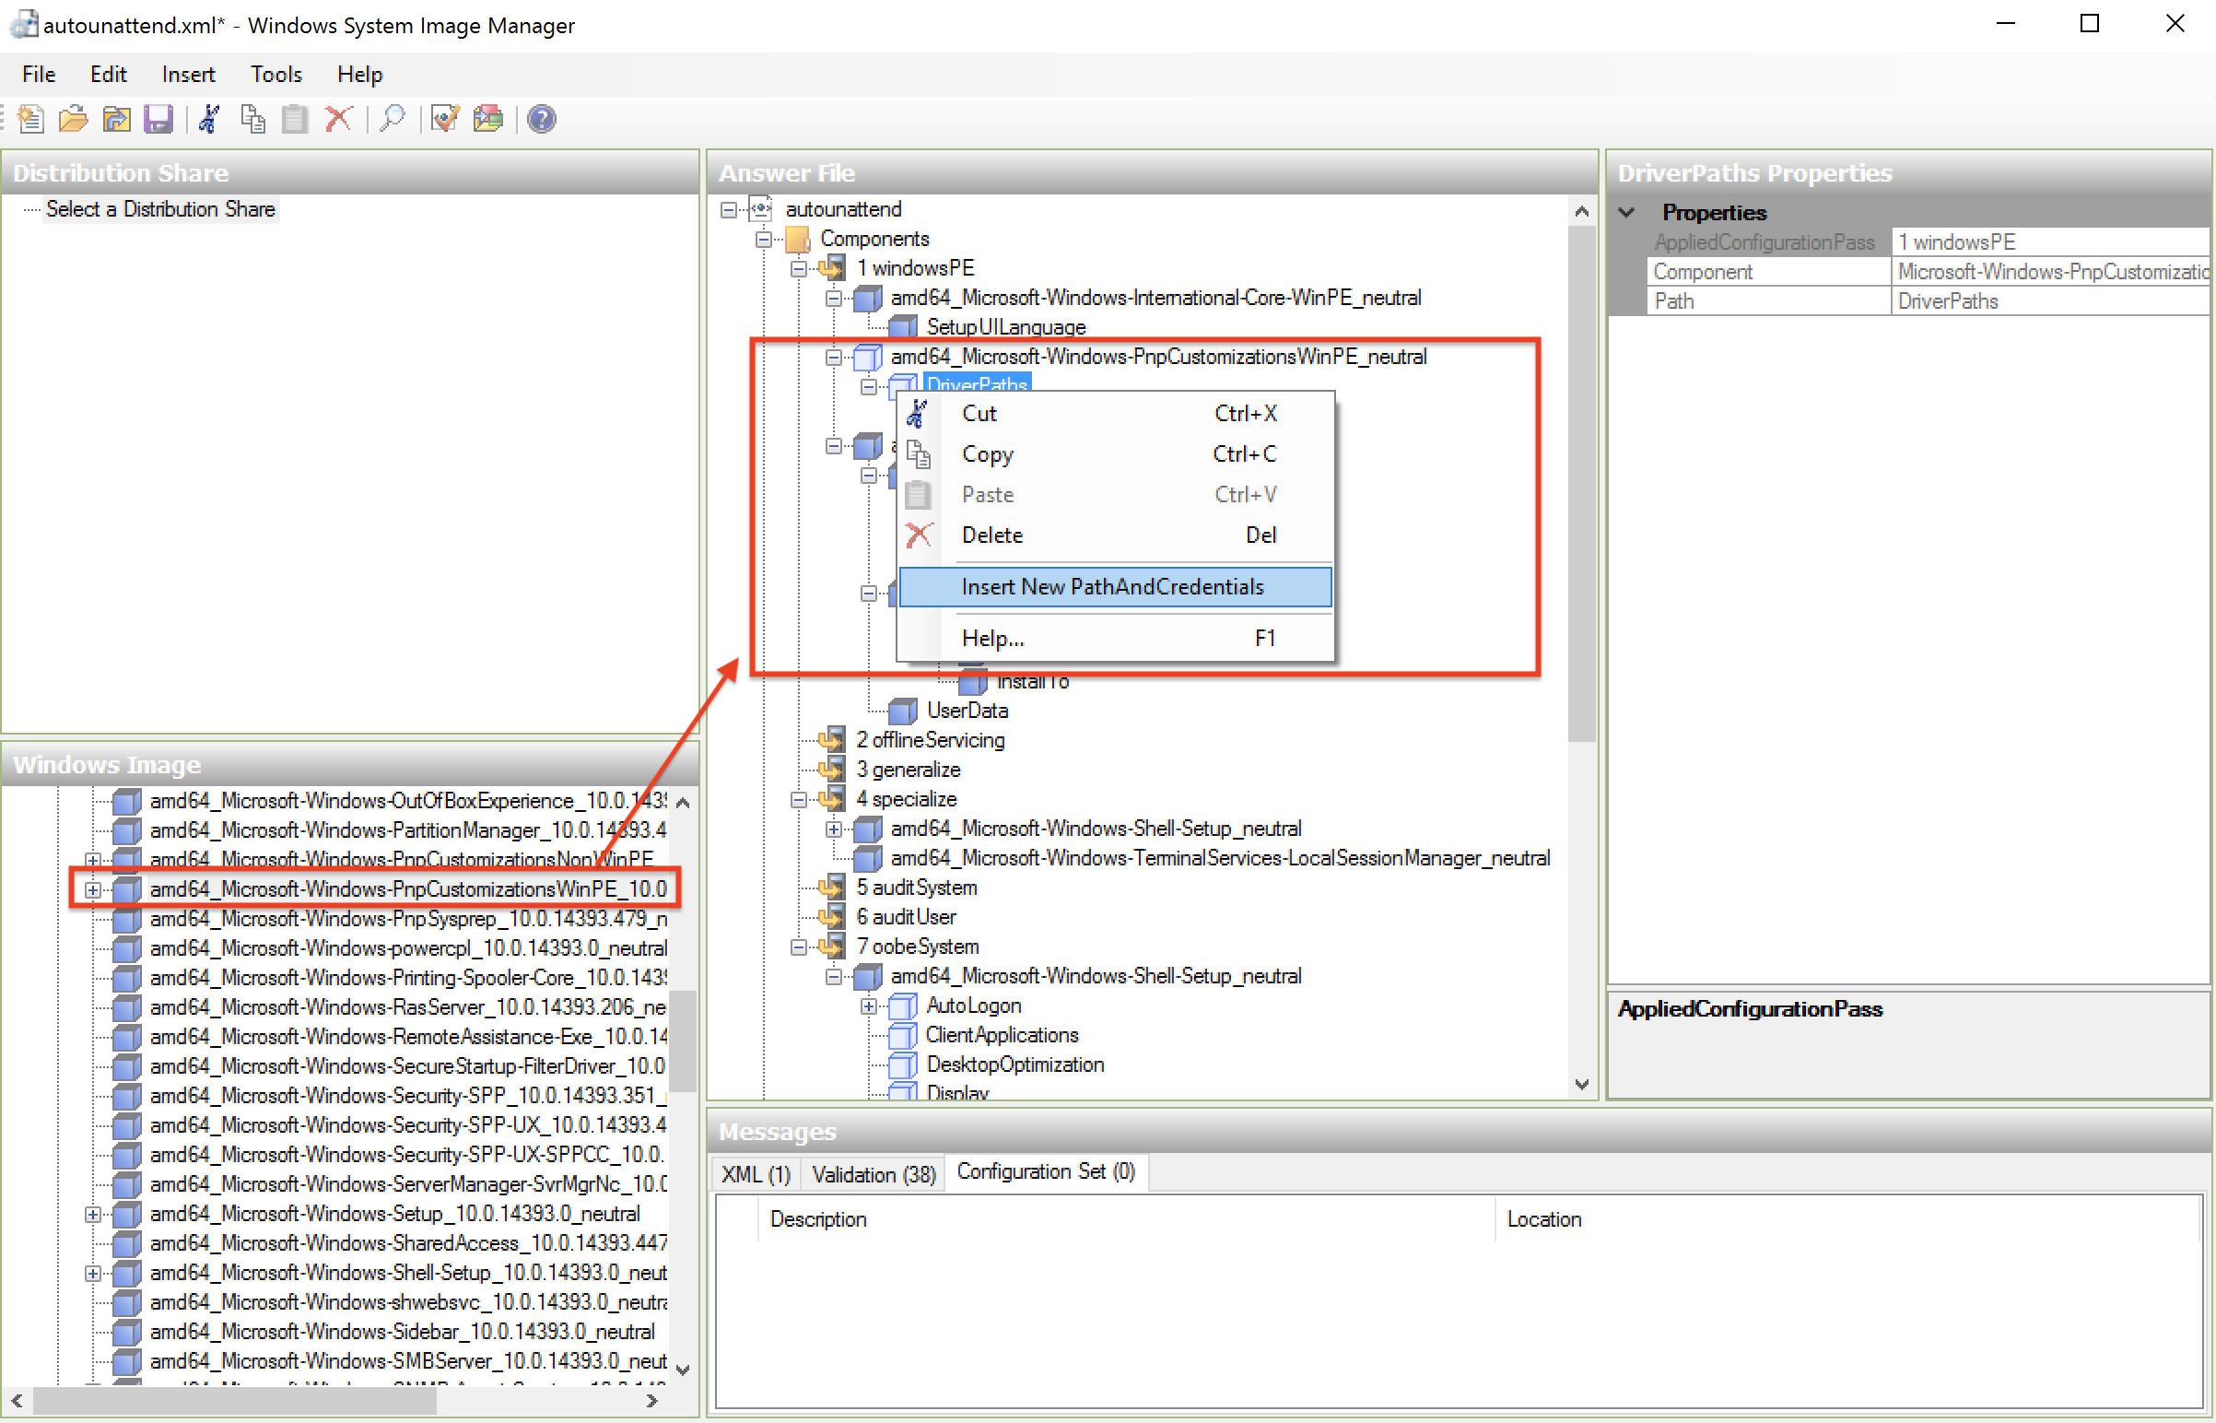Click the 5 auditSystem pass icon

click(831, 887)
